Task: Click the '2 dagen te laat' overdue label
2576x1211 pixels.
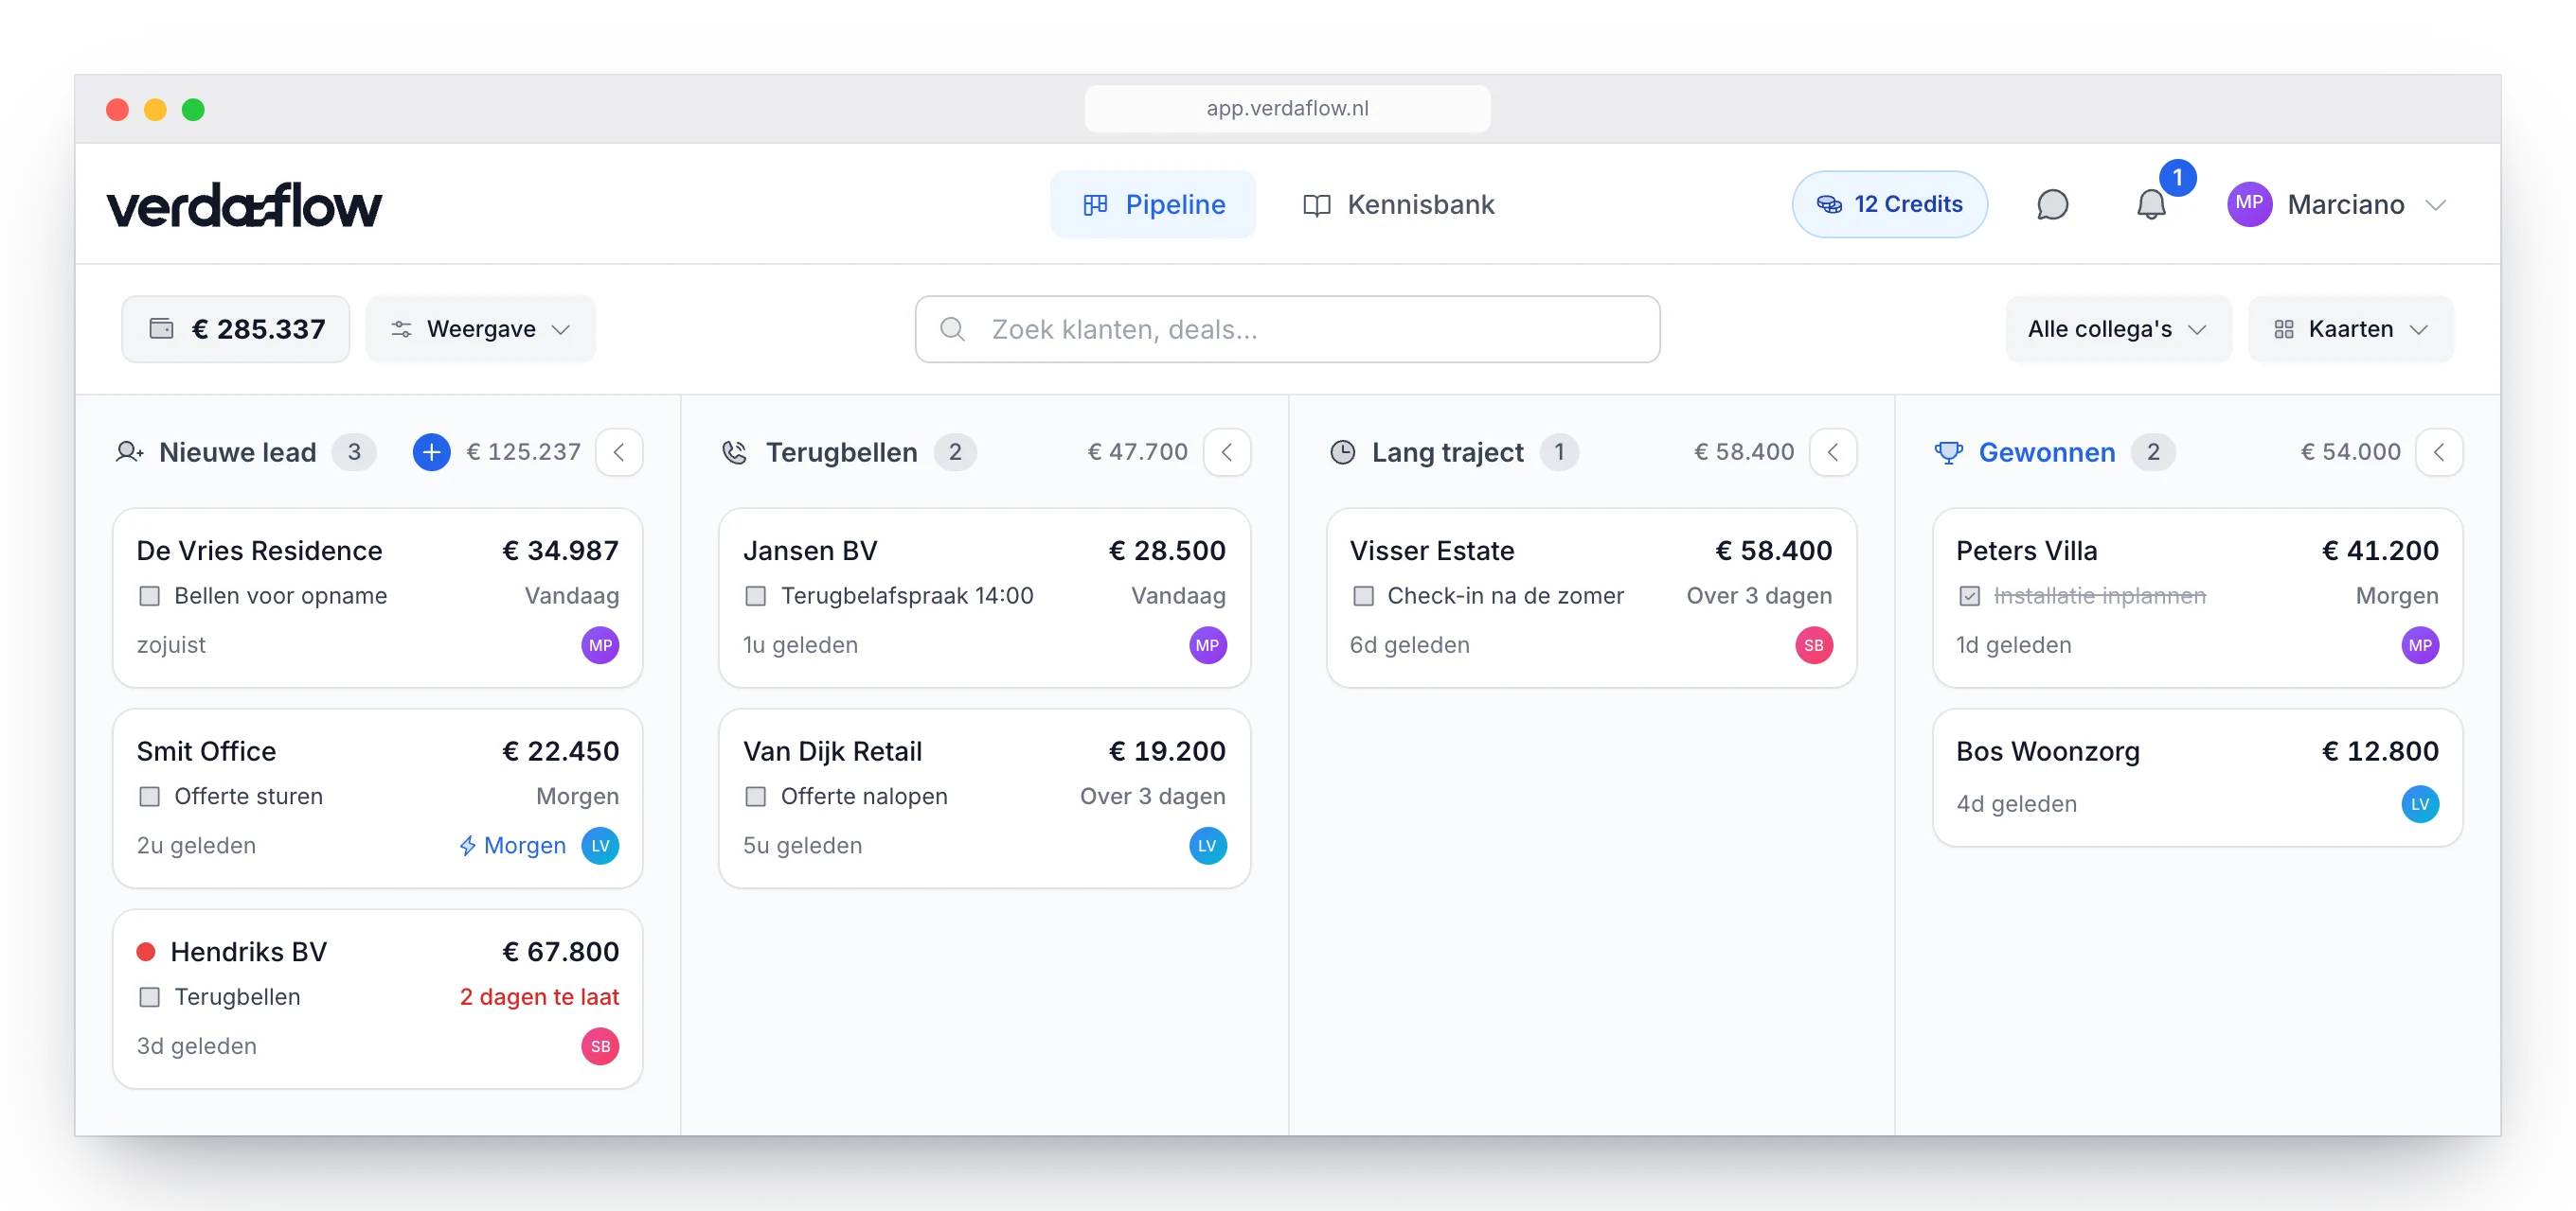Action: (539, 997)
